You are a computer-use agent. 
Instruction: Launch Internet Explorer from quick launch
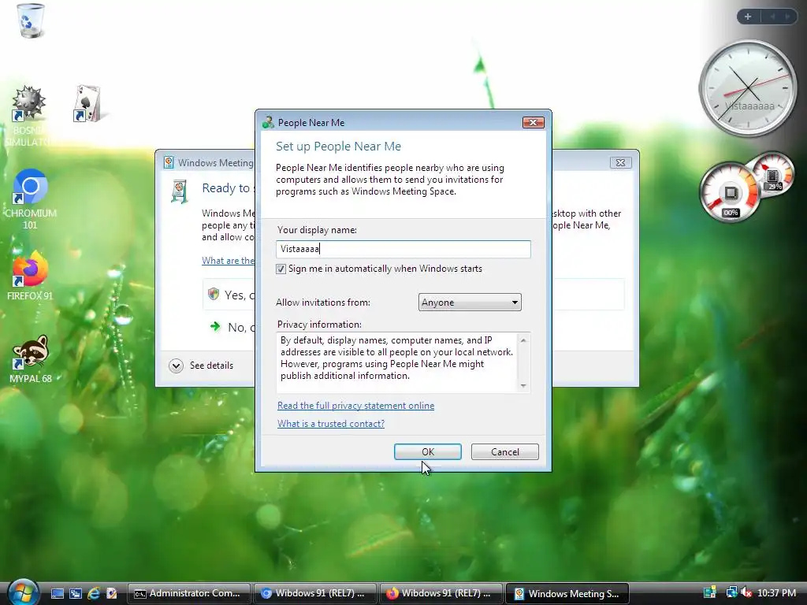click(94, 593)
